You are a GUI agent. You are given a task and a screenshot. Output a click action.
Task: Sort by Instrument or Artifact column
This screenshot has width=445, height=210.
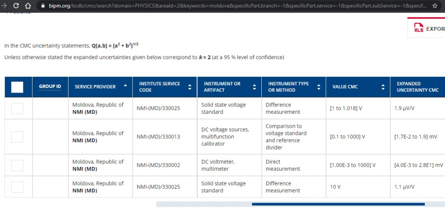tap(254, 87)
